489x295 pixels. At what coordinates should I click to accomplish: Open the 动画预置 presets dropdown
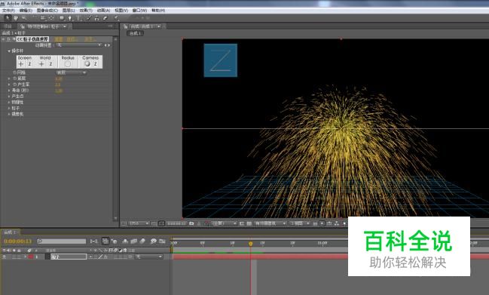click(x=79, y=45)
